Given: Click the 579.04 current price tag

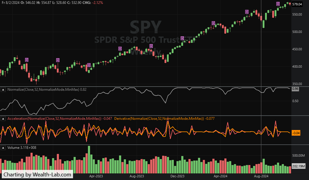Looking at the screenshot, I should pos(297,4).
